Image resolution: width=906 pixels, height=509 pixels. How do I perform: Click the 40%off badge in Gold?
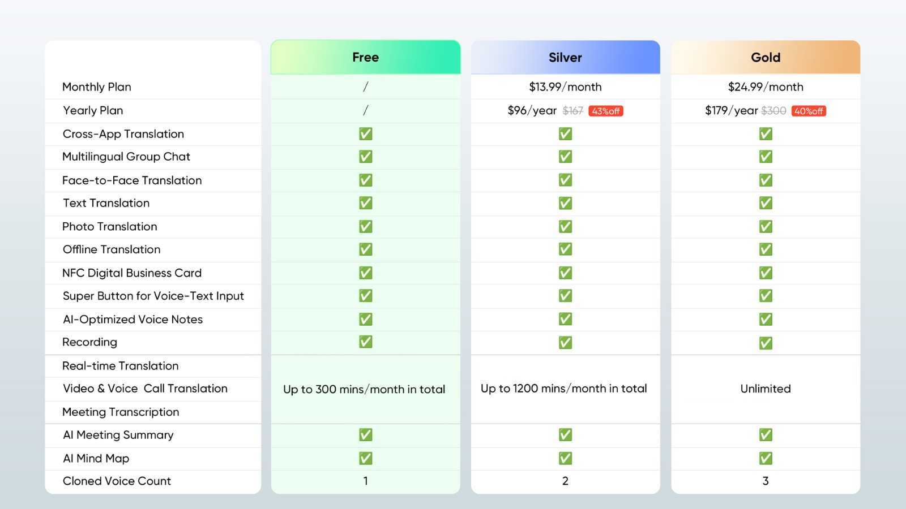809,111
